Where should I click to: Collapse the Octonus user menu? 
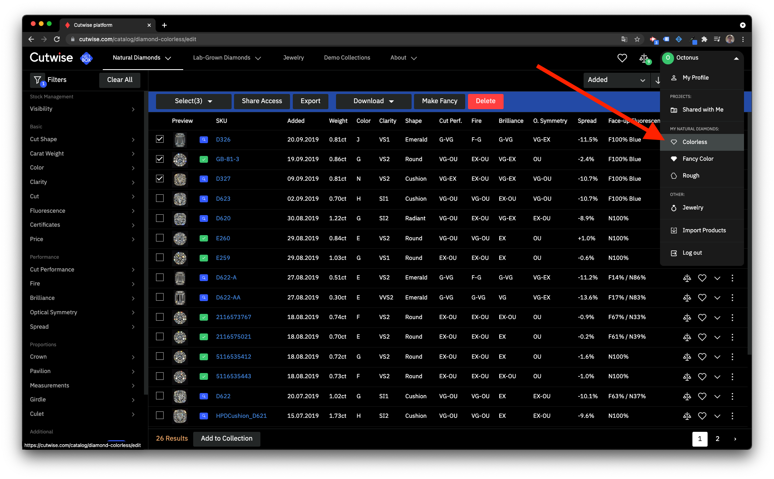pyautogui.click(x=736, y=58)
